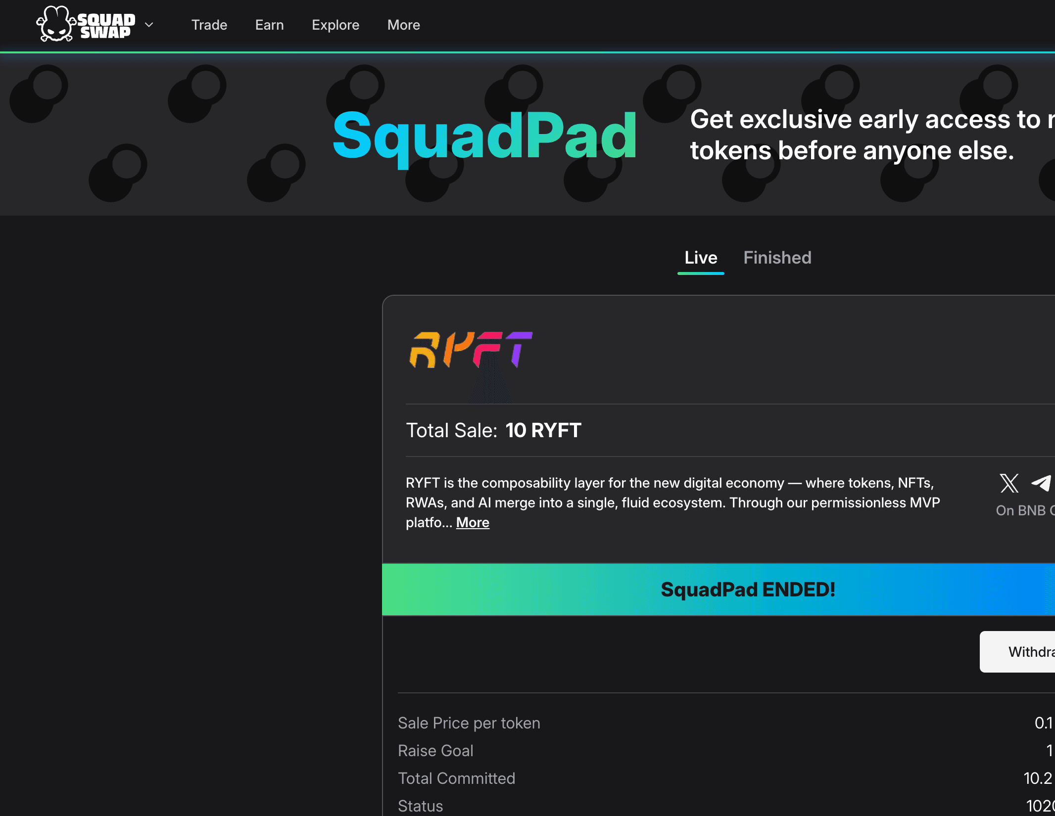The image size is (1055, 816).
Task: Open the More menu in navbar
Action: coord(404,25)
